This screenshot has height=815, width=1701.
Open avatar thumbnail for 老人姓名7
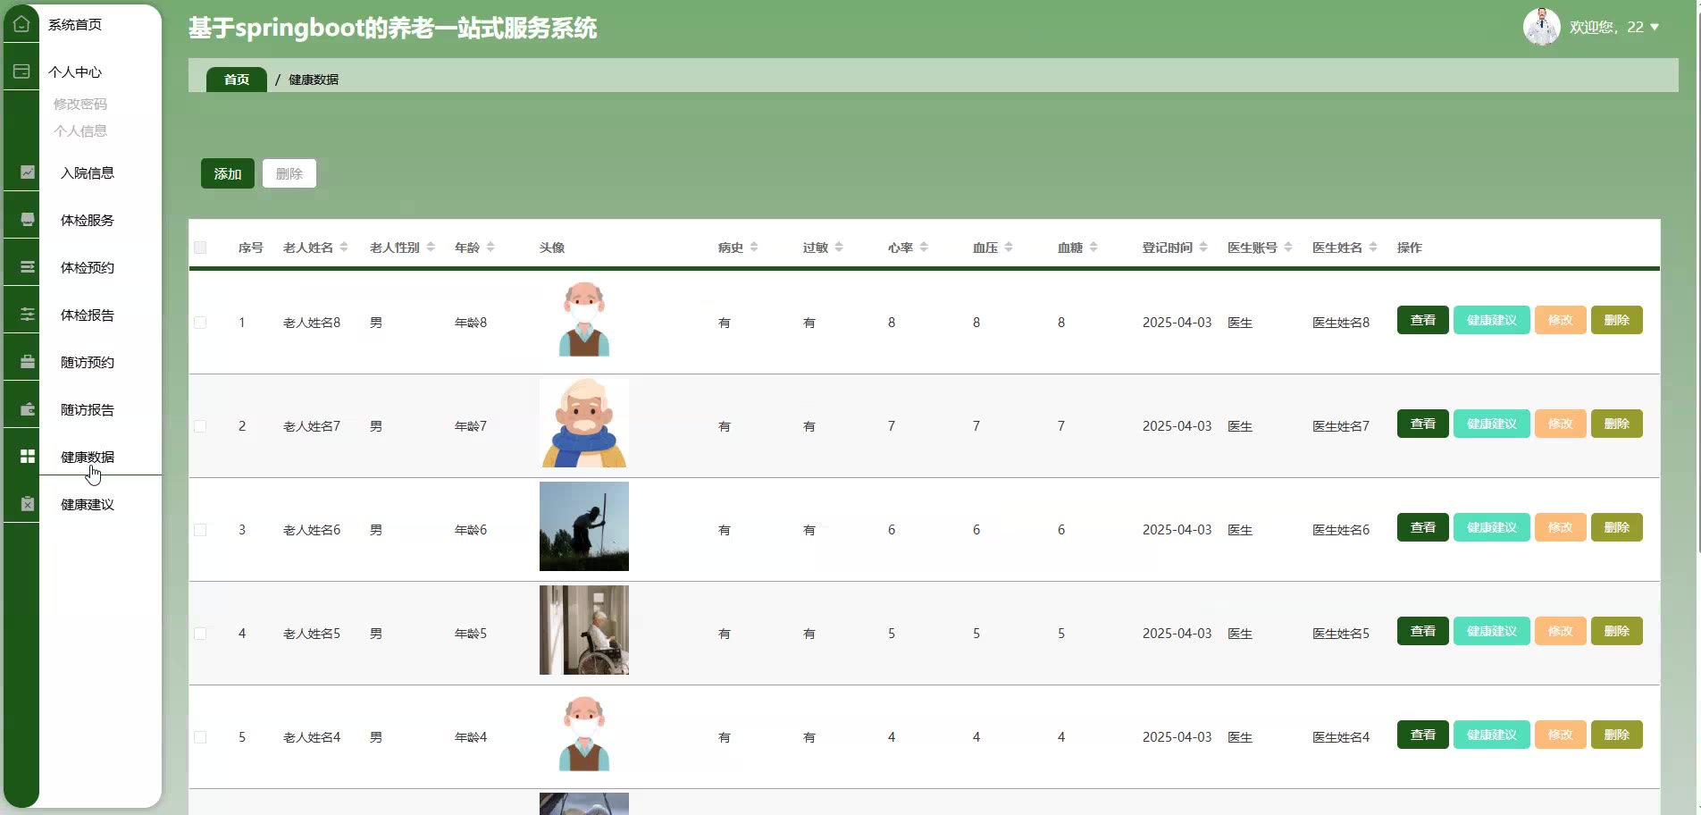584,423
